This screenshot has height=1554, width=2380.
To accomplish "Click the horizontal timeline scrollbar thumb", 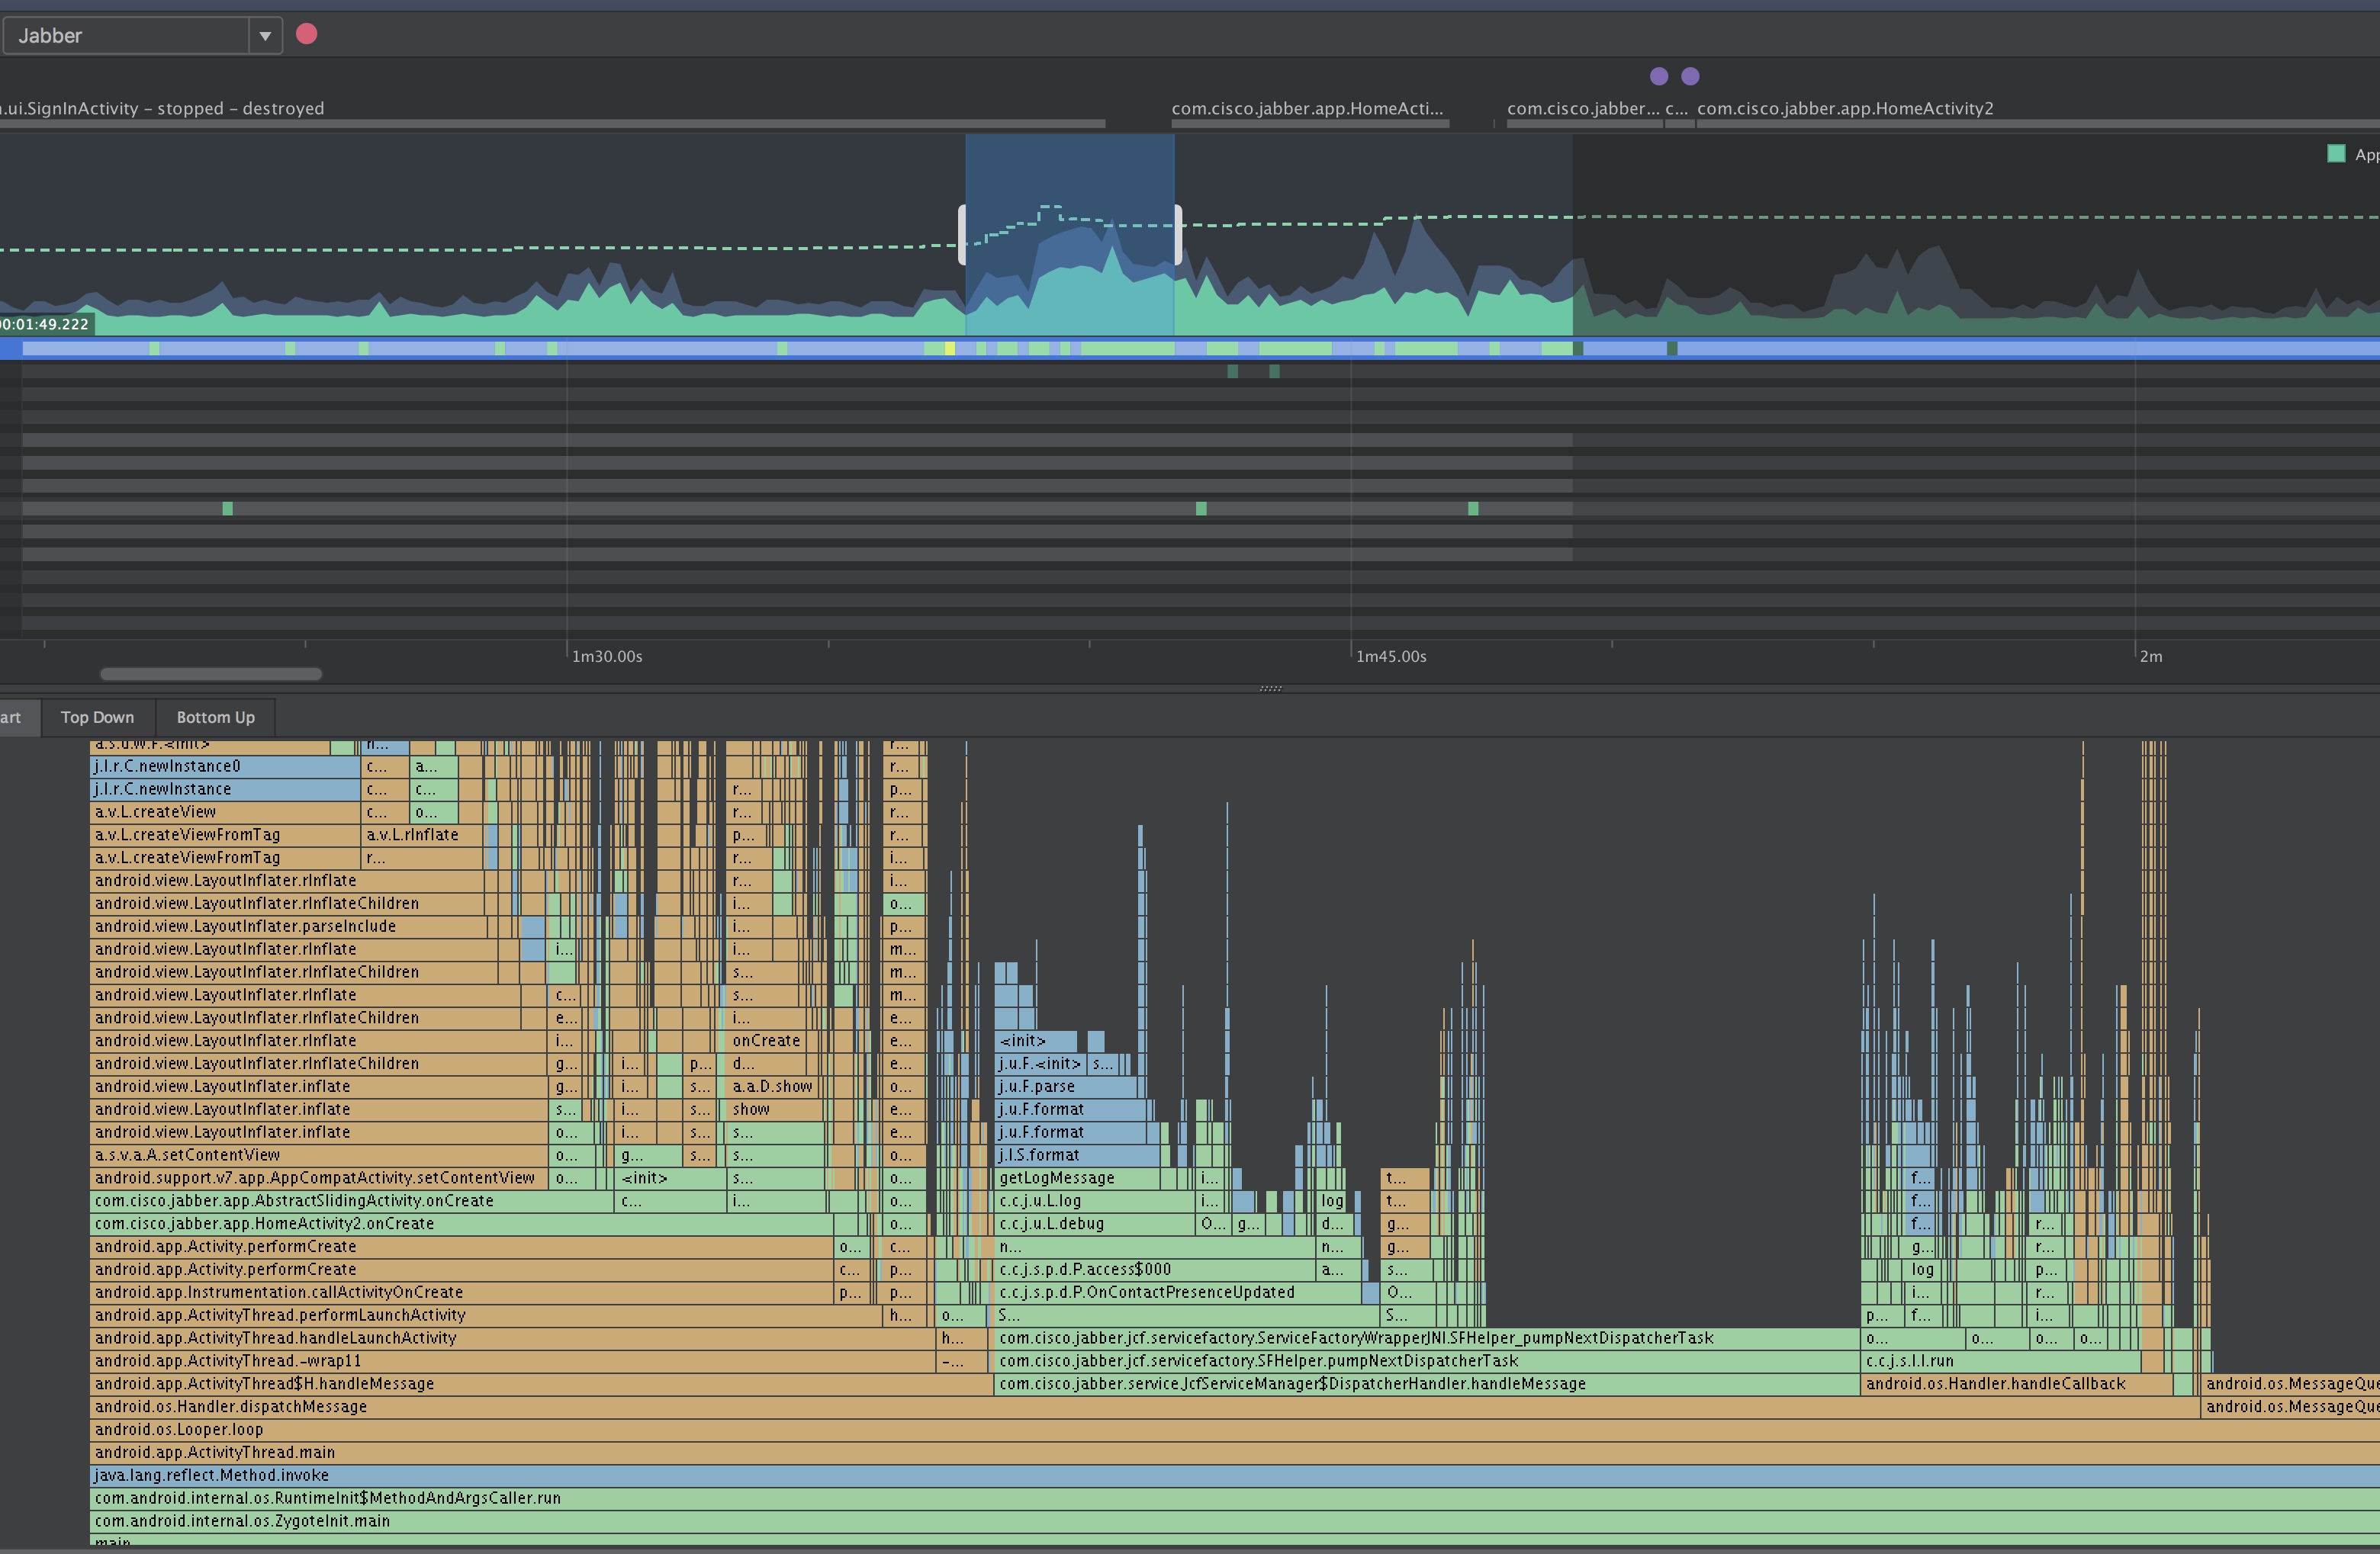I will [x=211, y=673].
